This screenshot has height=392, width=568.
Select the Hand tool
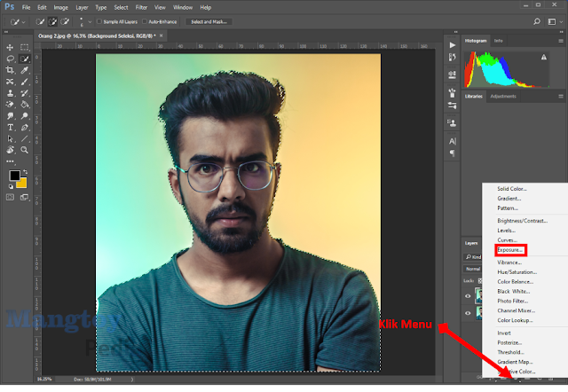[x=10, y=150]
